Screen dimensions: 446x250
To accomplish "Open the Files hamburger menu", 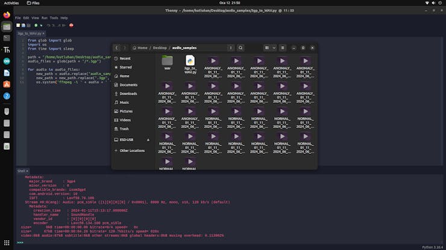I will 282,47.
